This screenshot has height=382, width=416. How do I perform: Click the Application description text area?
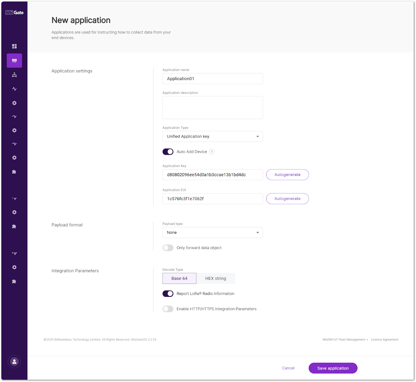212,108
